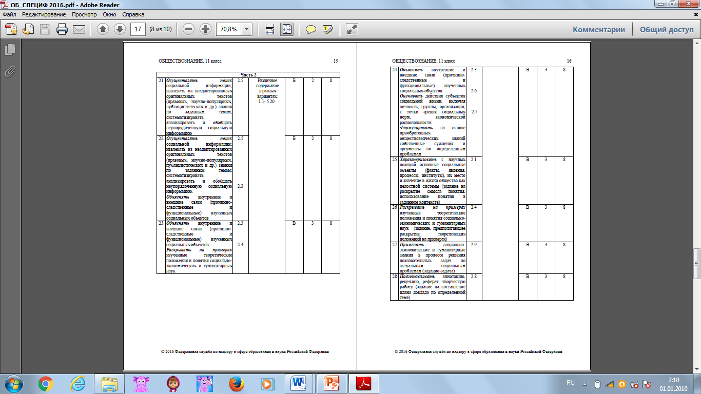
Task: Launch Google Chrome from taskbar
Action: [x=45, y=383]
